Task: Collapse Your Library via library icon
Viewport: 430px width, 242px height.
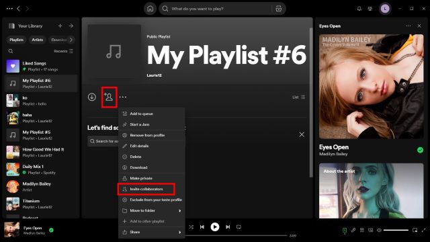Action: pyautogui.click(x=11, y=26)
